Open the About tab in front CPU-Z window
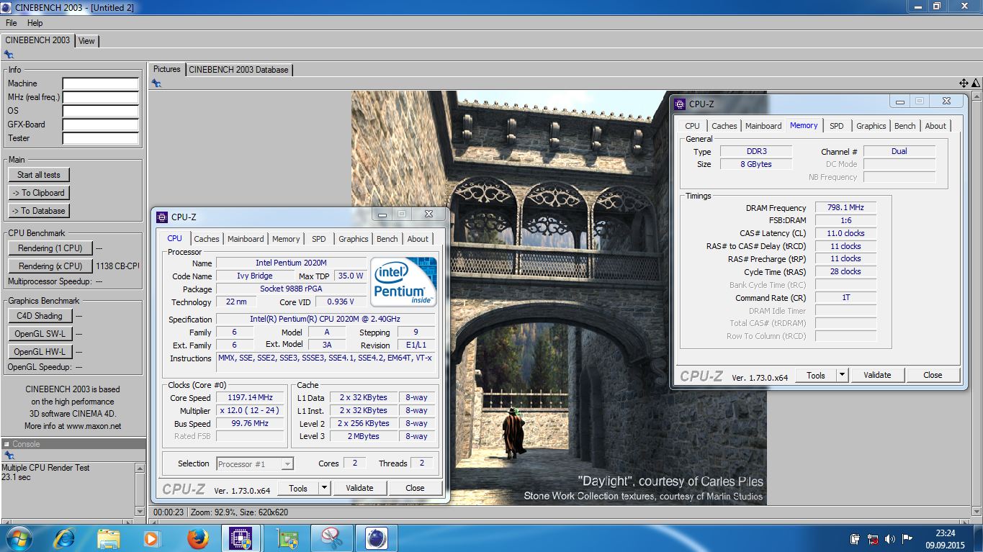 (418, 239)
